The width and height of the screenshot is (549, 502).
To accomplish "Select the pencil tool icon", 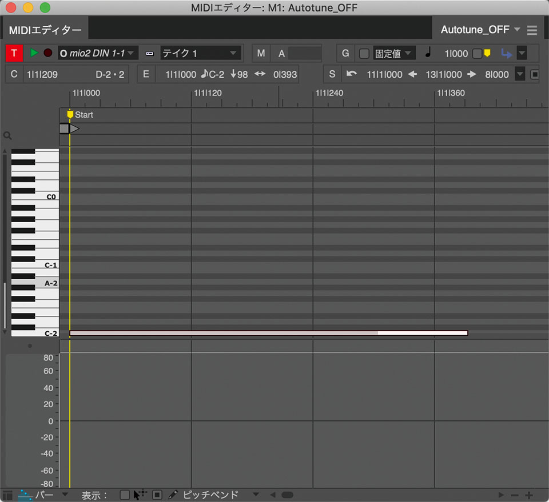I will [173, 495].
